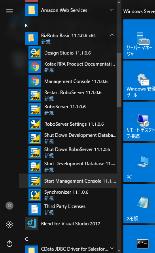The image size is (155, 253).
Task: Click Third Party Licenses text
Action: 65,206
